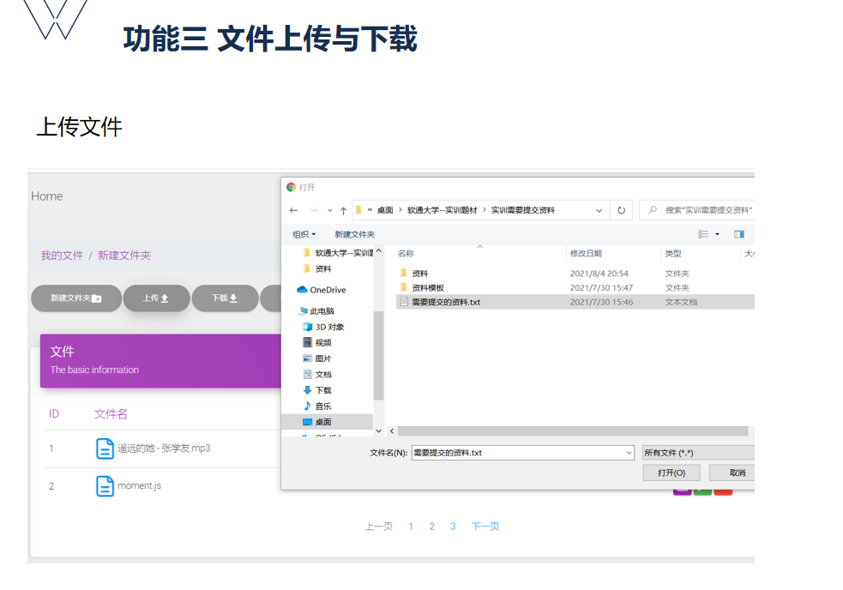
Task: Go to page 1 in pagination
Action: point(411,526)
